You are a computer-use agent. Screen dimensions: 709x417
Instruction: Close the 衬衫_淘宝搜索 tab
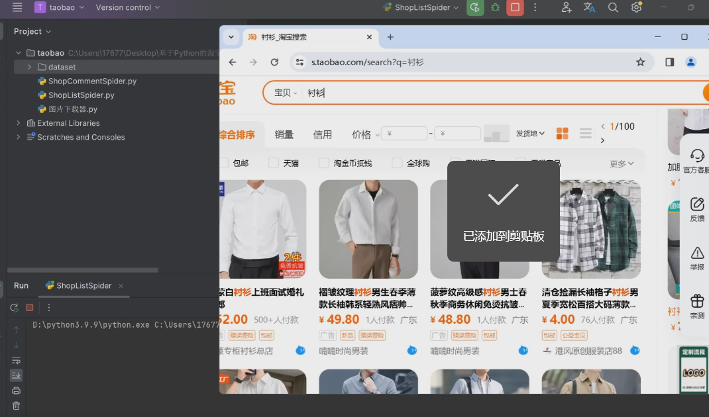pos(370,37)
